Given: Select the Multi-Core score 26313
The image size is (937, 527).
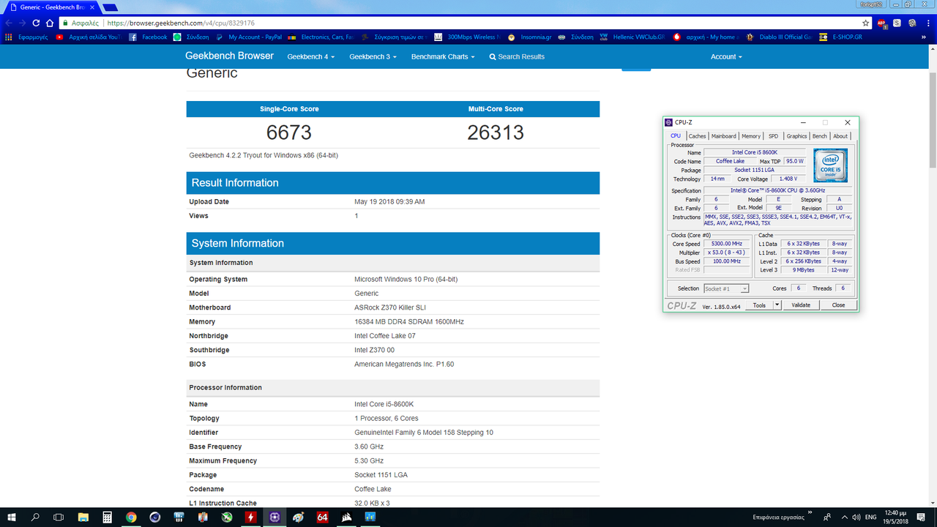Looking at the screenshot, I should coord(496,132).
